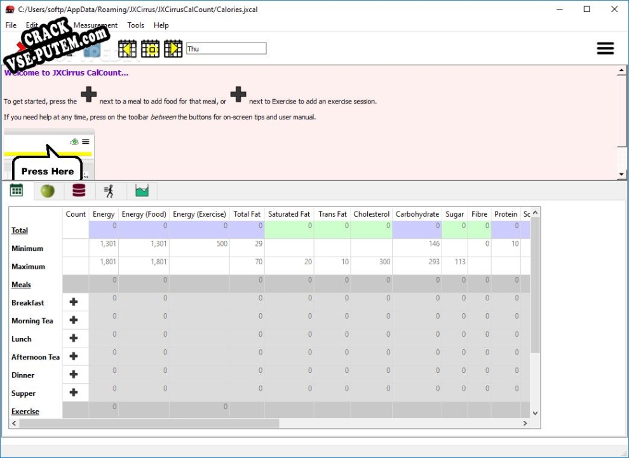Switch to the calendar diary tab
Image resolution: width=629 pixels, height=458 pixels.
coord(17,191)
